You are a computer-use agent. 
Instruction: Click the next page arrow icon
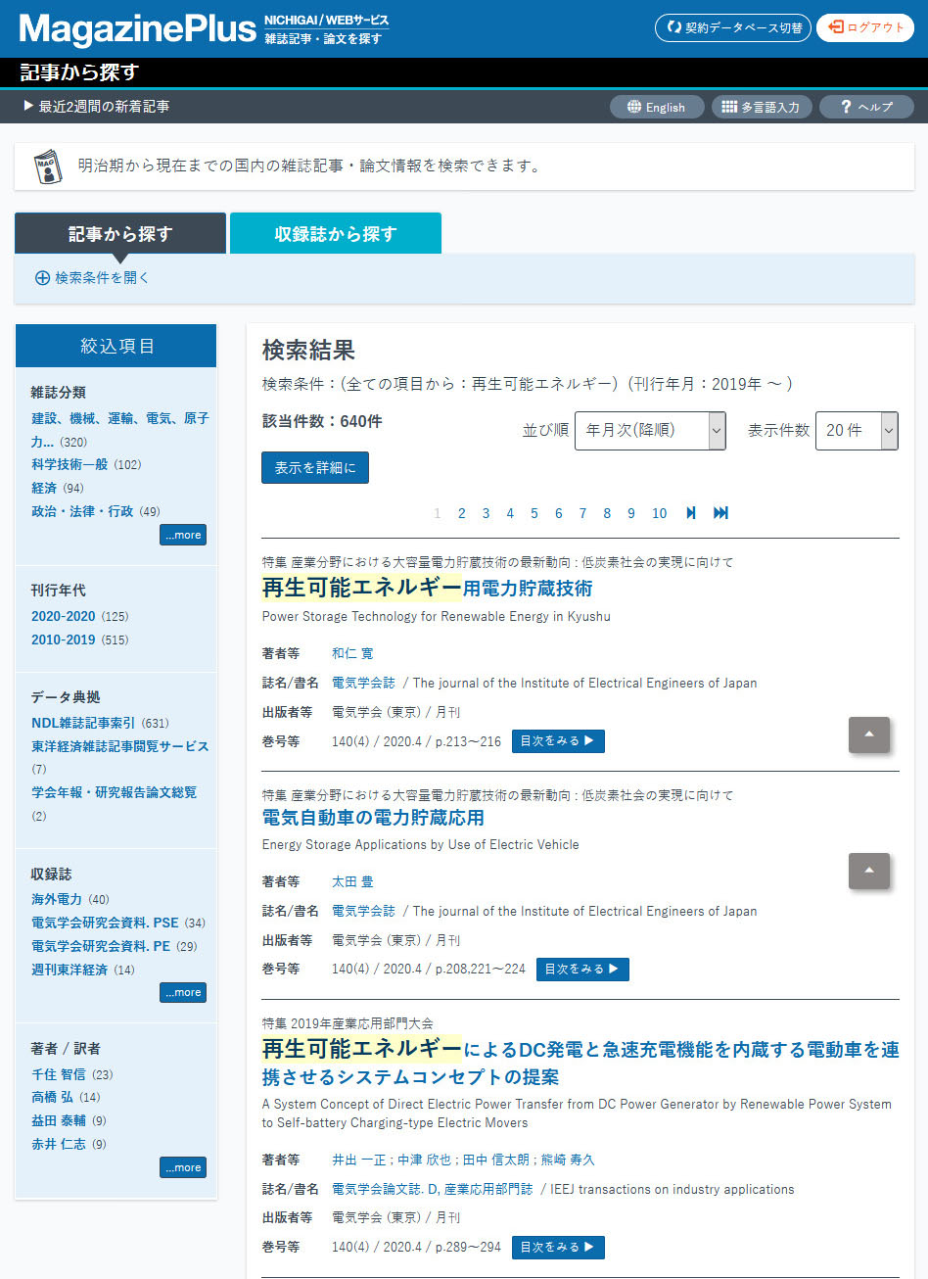coord(691,513)
